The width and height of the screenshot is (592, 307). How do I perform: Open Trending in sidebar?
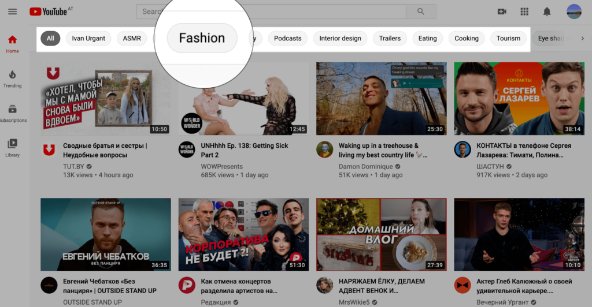(13, 78)
